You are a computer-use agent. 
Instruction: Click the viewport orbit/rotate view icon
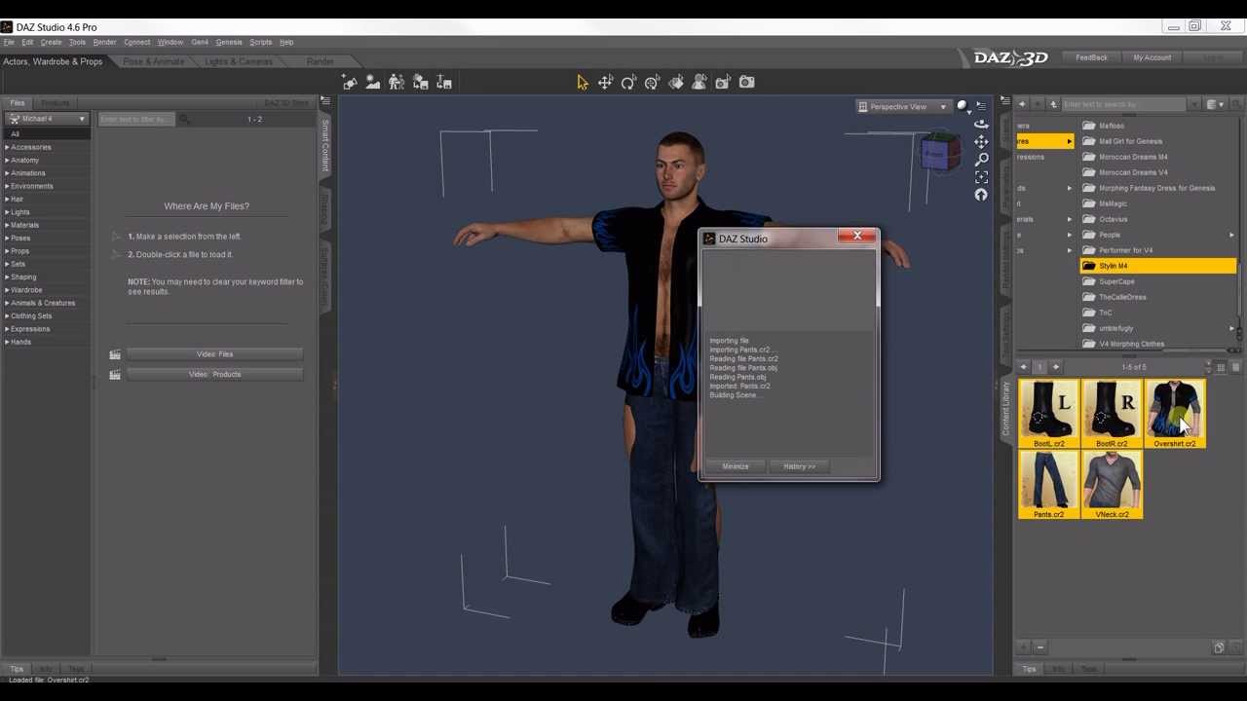pos(981,124)
